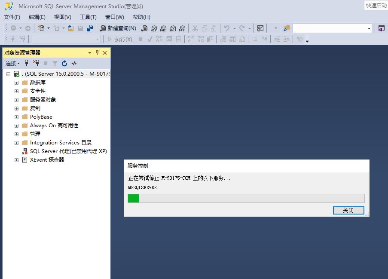Image resolution: width=388 pixels, height=279 pixels.
Task: Open the Object Explorer window position dropdown
Action: tap(89, 53)
